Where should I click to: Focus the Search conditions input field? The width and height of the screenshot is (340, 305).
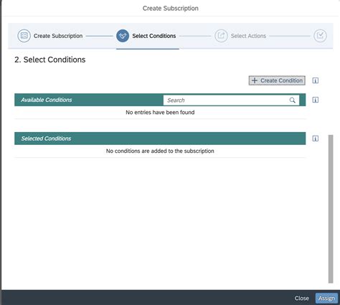[x=231, y=100]
